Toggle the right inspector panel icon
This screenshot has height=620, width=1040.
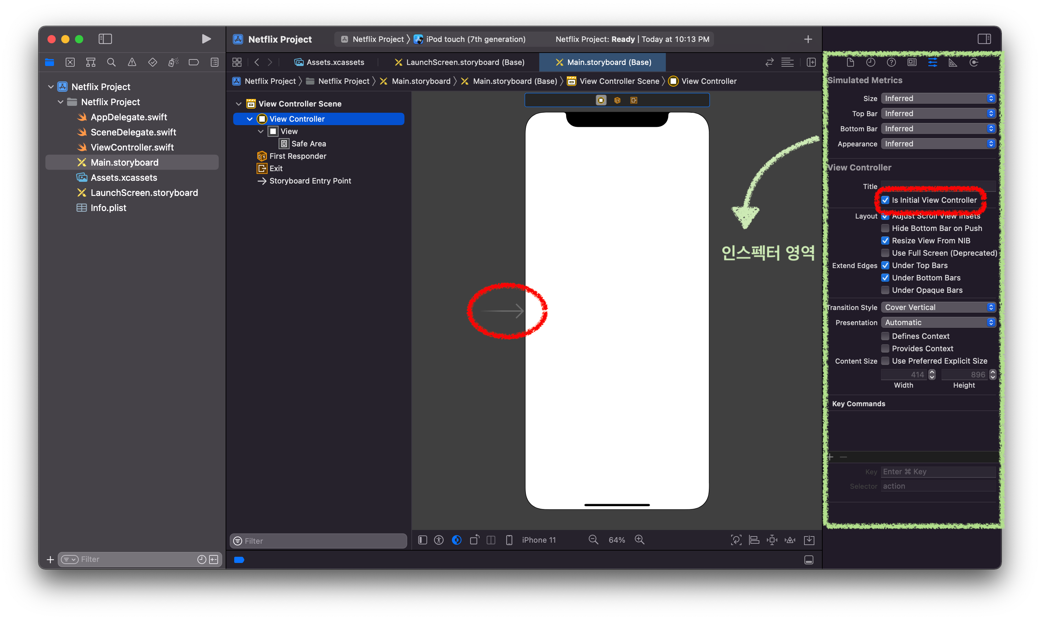pos(984,39)
